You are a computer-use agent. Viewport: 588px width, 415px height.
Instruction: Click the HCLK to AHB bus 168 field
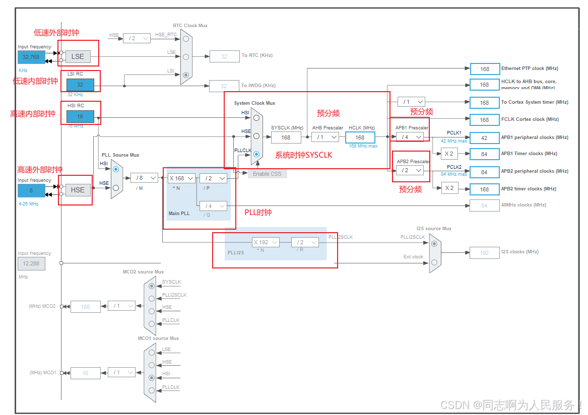click(485, 85)
